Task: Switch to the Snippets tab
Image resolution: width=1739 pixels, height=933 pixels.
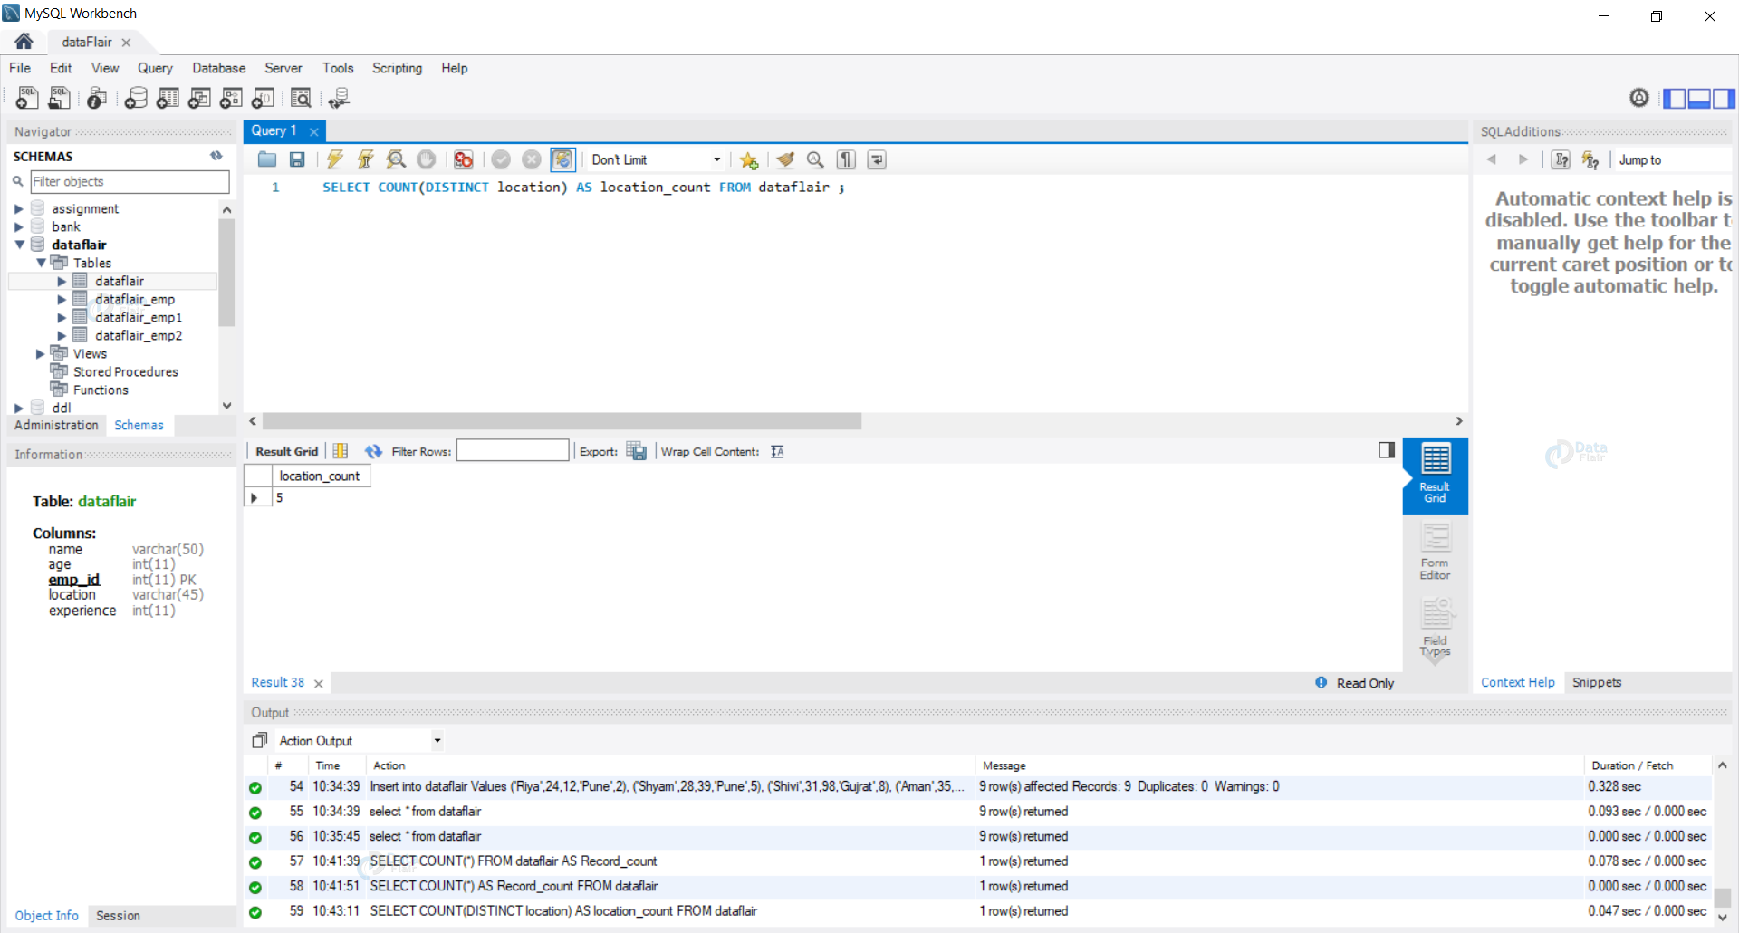Action: coord(1597,682)
